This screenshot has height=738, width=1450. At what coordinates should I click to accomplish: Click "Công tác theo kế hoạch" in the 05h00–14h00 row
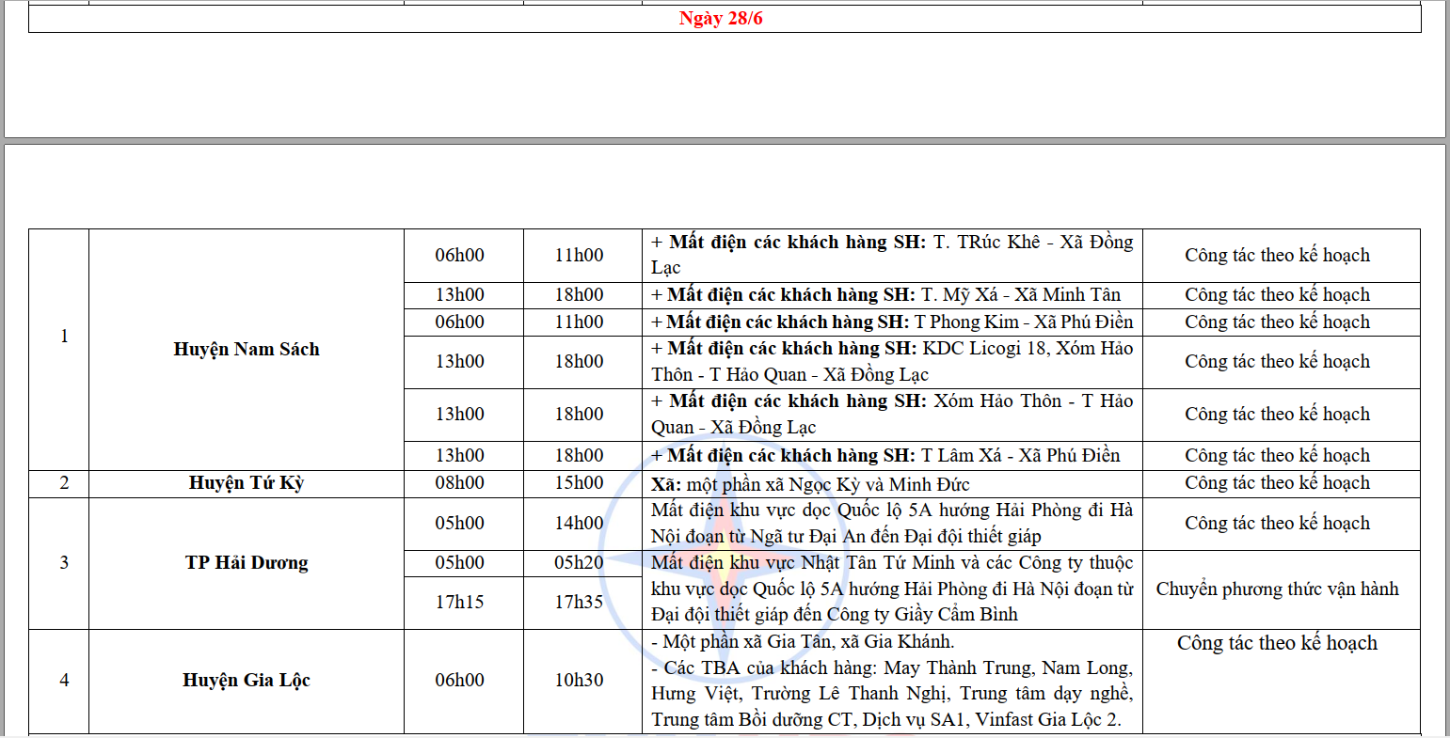tap(1278, 524)
